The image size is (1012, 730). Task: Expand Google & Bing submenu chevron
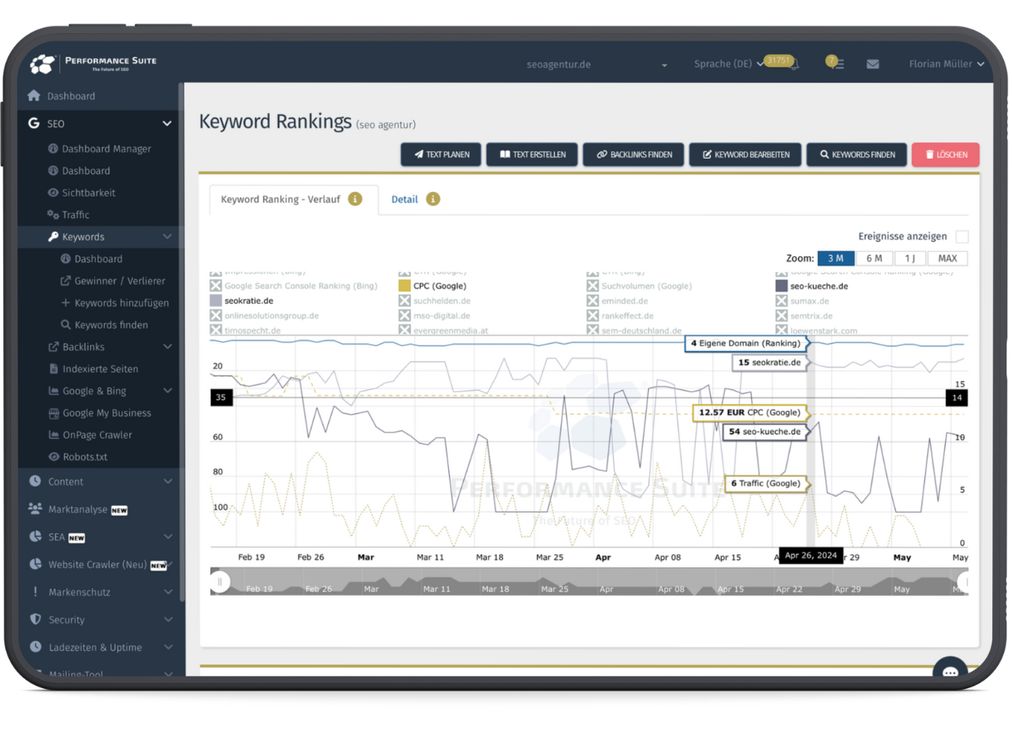coord(167,391)
